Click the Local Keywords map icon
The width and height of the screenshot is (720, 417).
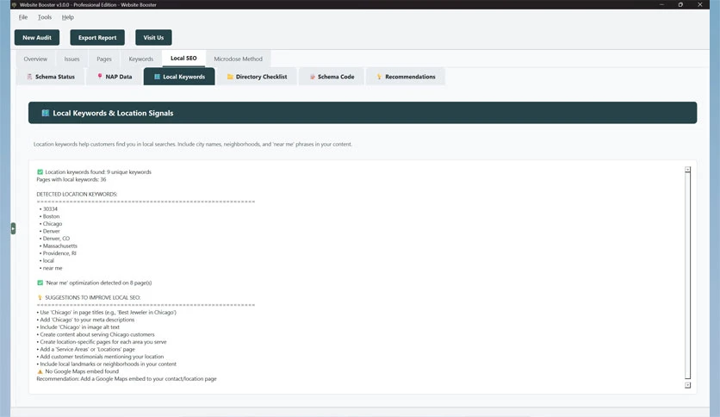pos(157,77)
